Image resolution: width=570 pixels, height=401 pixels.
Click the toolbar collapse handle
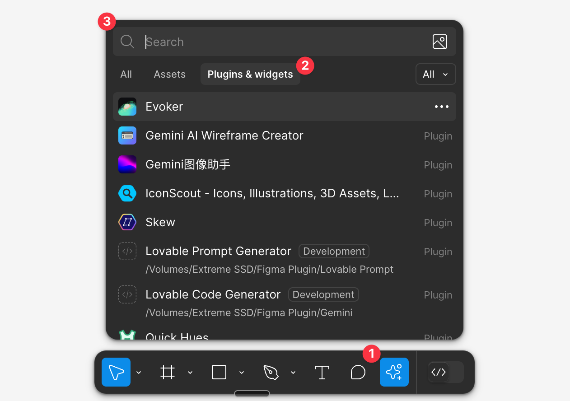pyautogui.click(x=252, y=393)
